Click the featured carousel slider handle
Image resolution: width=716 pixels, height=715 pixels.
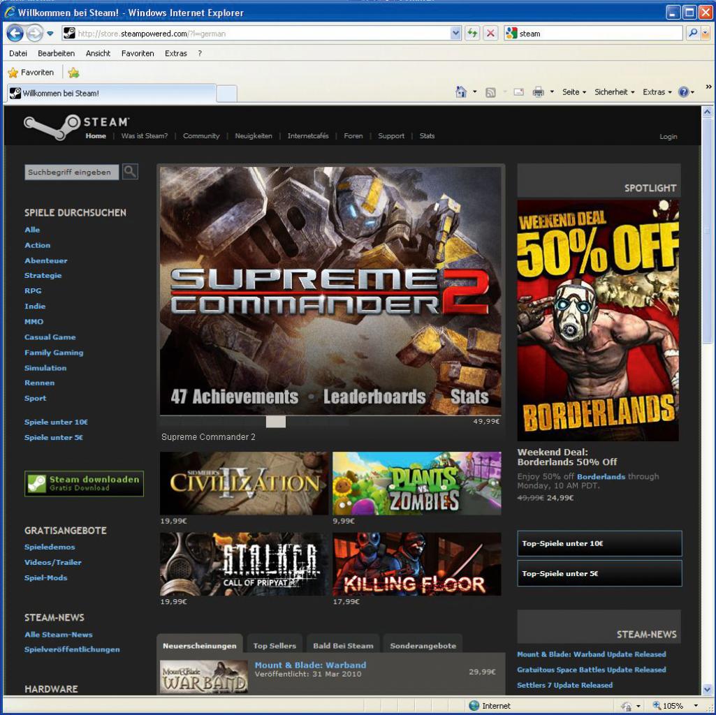click(x=275, y=422)
